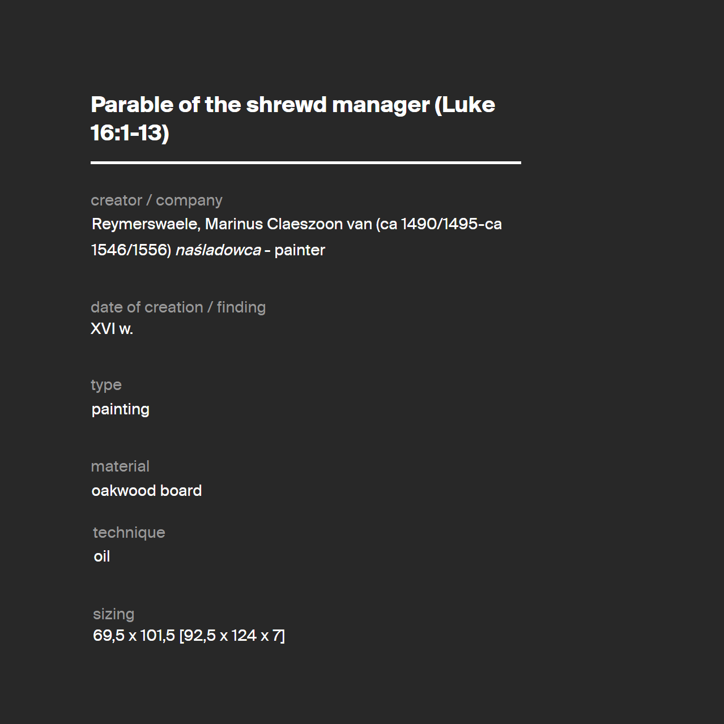
Task: Click the '16:1-13)' verse reference in the title
Action: click(130, 133)
